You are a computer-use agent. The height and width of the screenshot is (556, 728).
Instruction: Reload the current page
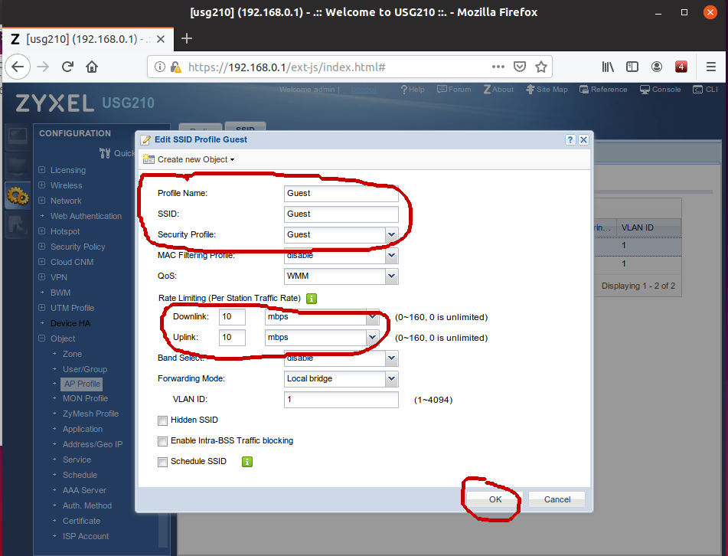(x=68, y=67)
